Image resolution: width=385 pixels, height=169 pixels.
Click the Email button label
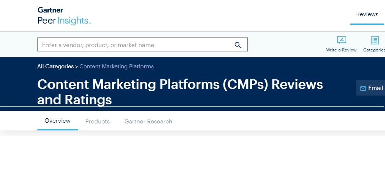(375, 88)
